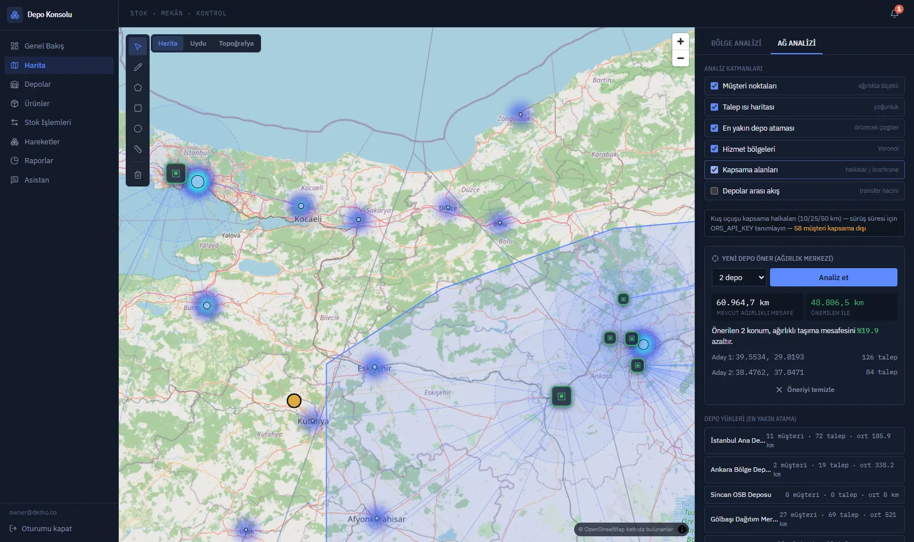Enable Depolar arası akış layer
The image size is (914, 542).
click(714, 191)
